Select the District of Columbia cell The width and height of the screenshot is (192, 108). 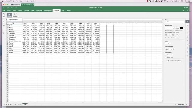(x=15, y=41)
